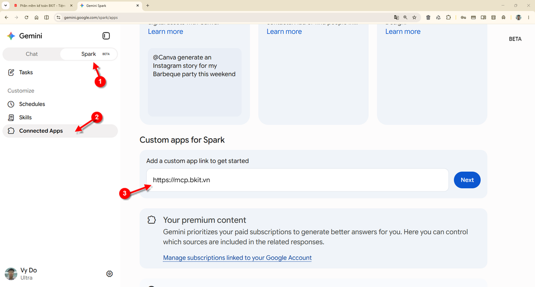Screen dimensions: 535x287
Task: Click the Your premium content heading
Action: coord(204,220)
